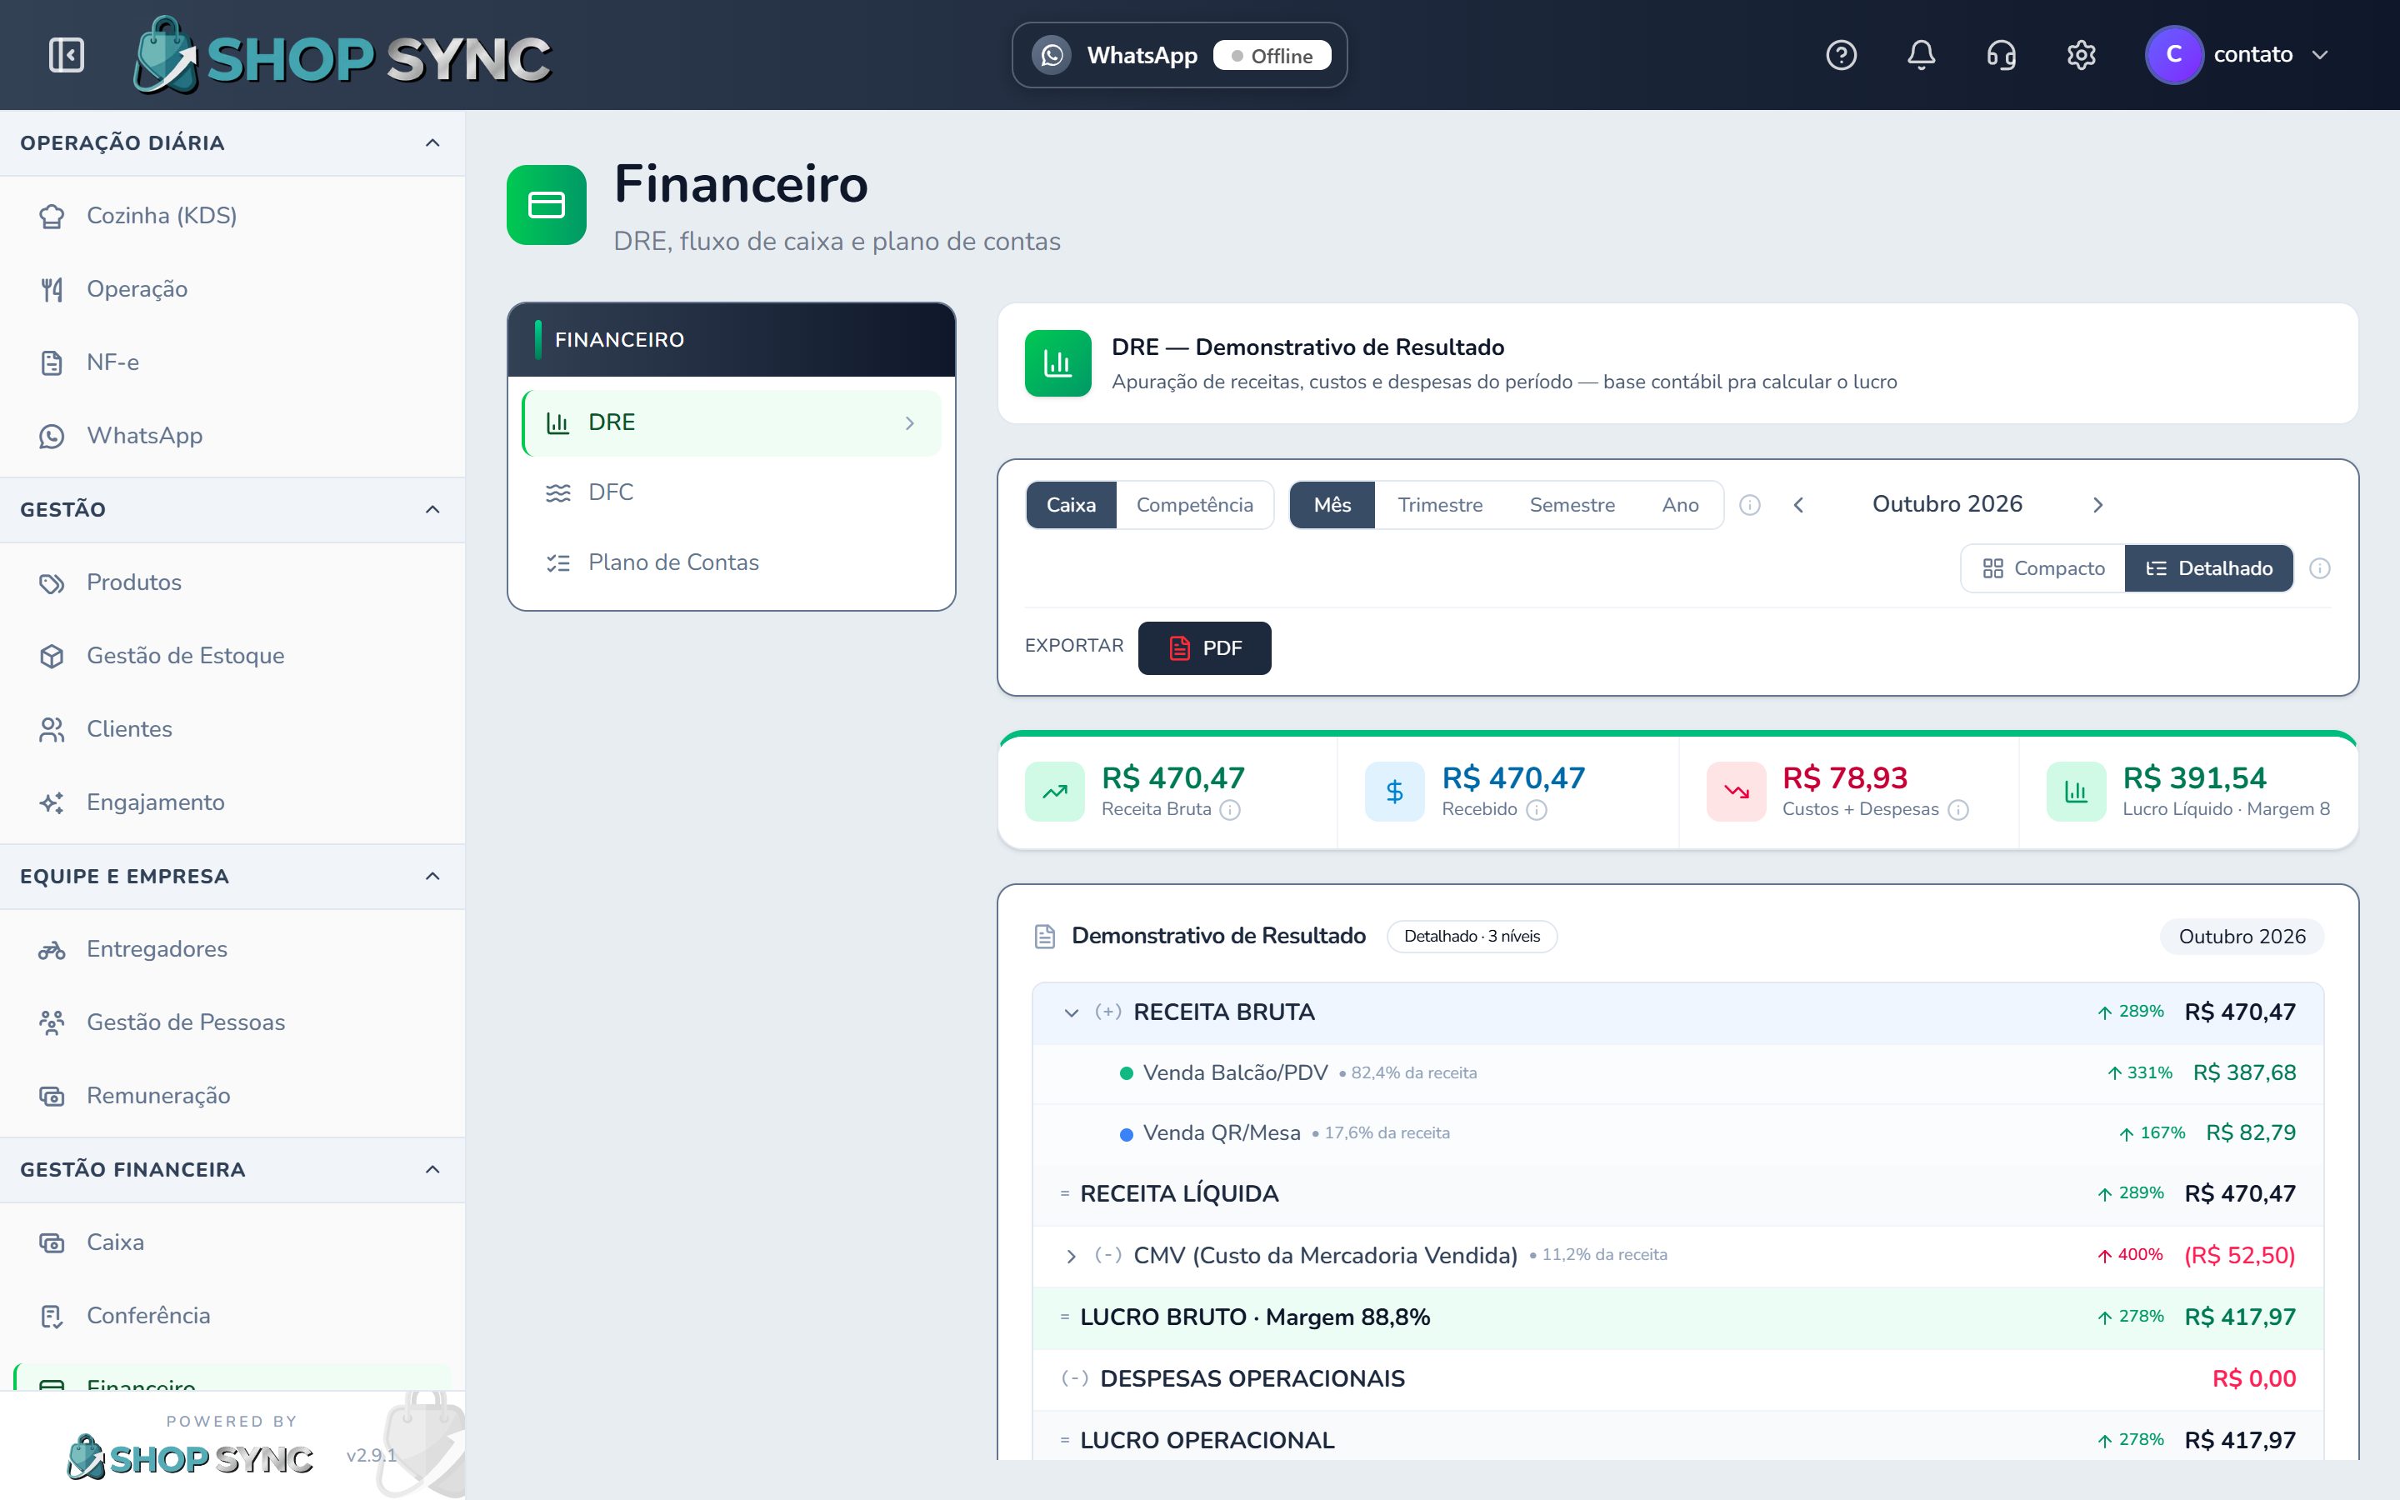Select DRE in the Financeiro menu
Screen dimensions: 2400x1500
[731, 422]
